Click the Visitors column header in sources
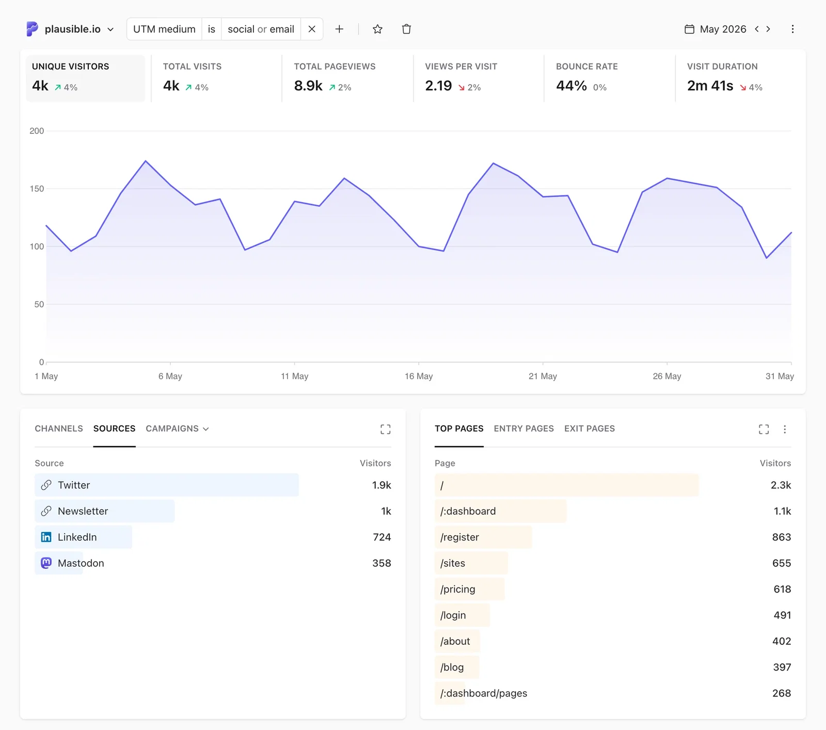 click(x=375, y=463)
